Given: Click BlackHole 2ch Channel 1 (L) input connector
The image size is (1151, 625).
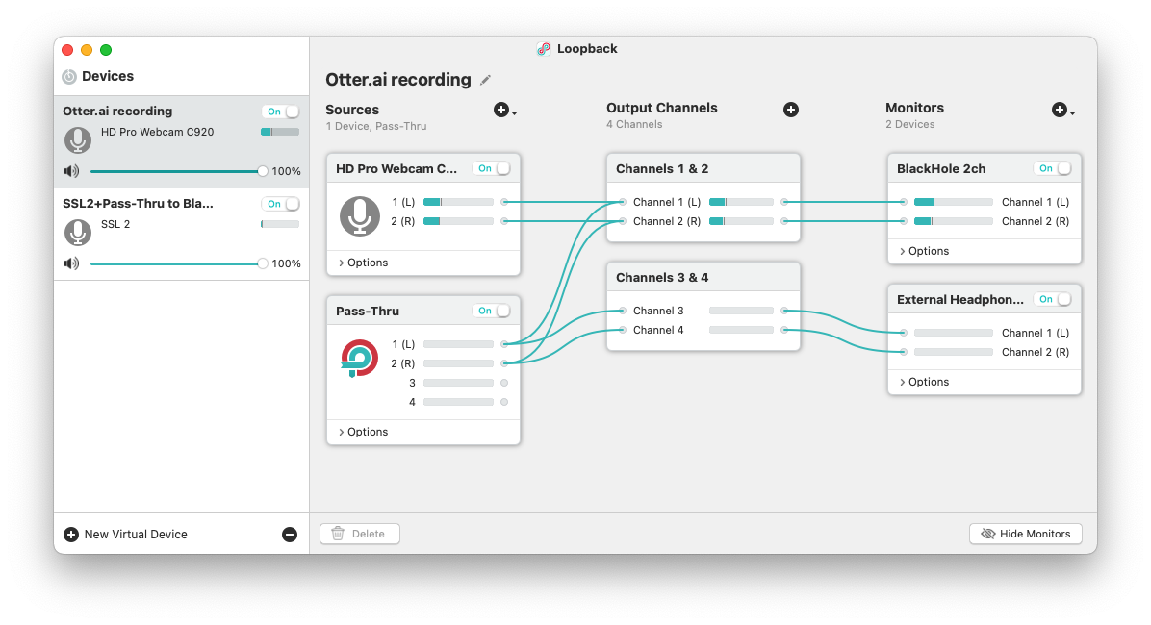Looking at the screenshot, I should point(904,202).
